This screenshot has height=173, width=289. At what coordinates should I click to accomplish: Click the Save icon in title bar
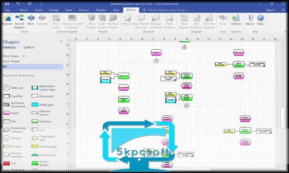(x=7, y=3)
